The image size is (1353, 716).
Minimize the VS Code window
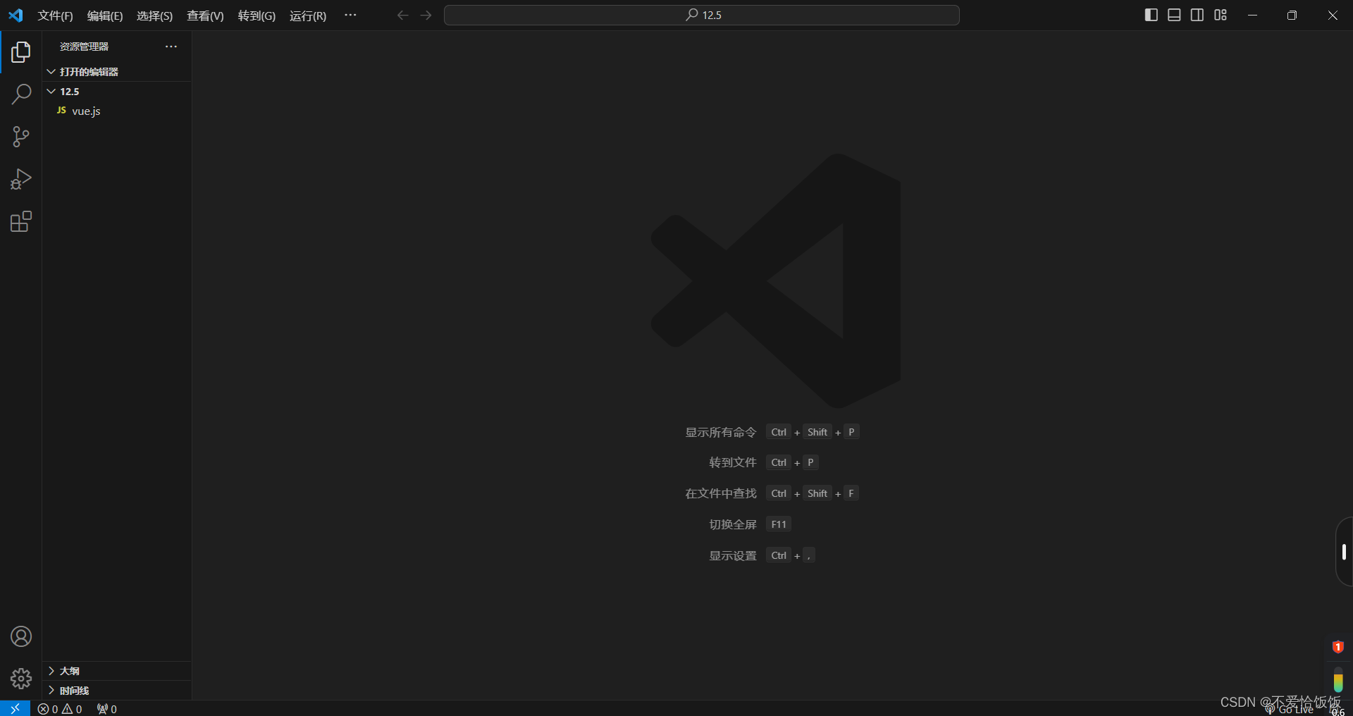(x=1252, y=15)
